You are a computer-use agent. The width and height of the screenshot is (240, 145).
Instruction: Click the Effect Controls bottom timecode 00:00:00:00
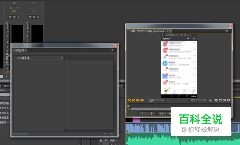point(21,134)
